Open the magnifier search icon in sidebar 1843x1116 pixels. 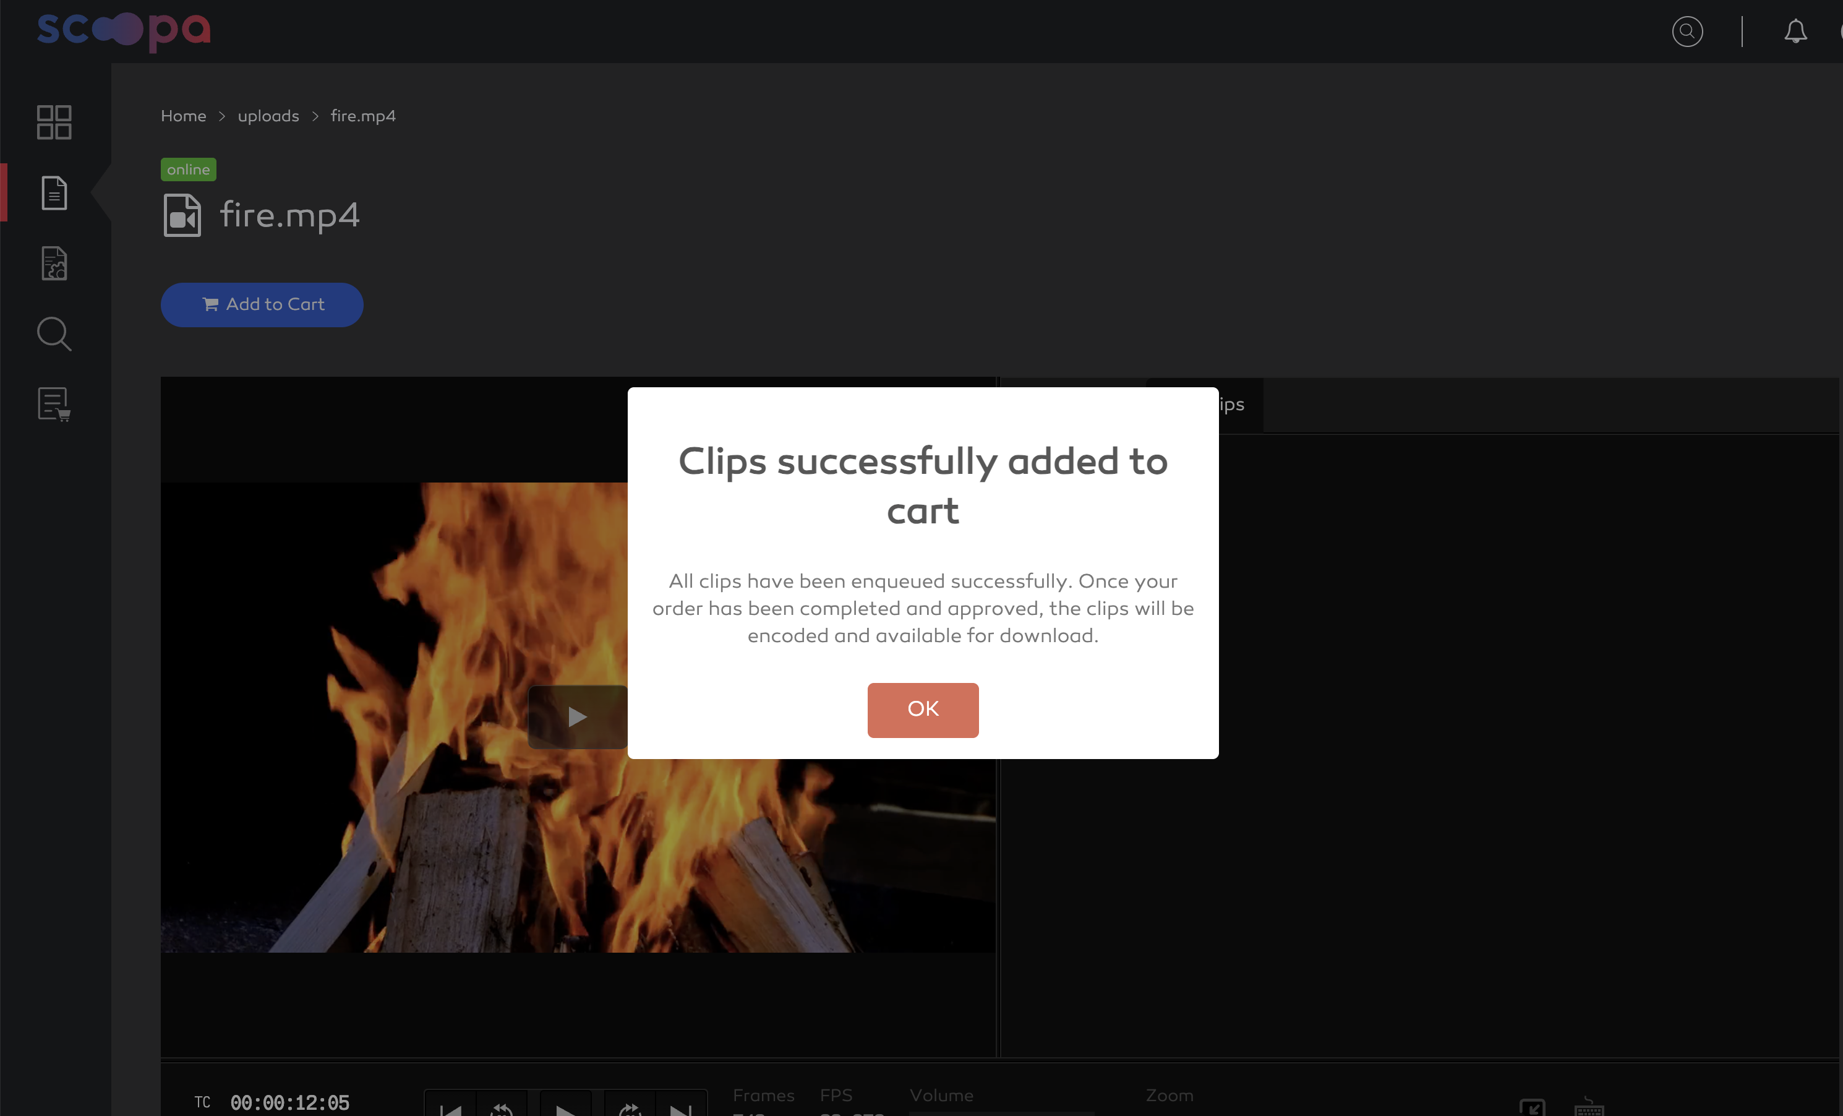(x=54, y=333)
